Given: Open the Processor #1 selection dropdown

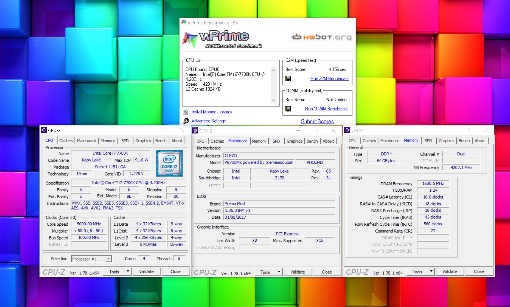Looking at the screenshot, I should [x=108, y=259].
